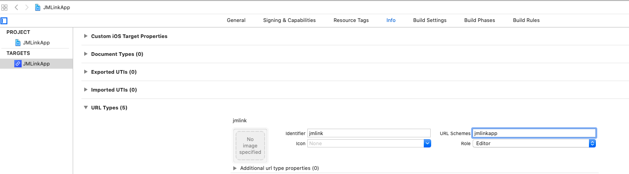The height and width of the screenshot is (174, 629).
Task: Go forward with the right chevron
Action: pos(27,7)
